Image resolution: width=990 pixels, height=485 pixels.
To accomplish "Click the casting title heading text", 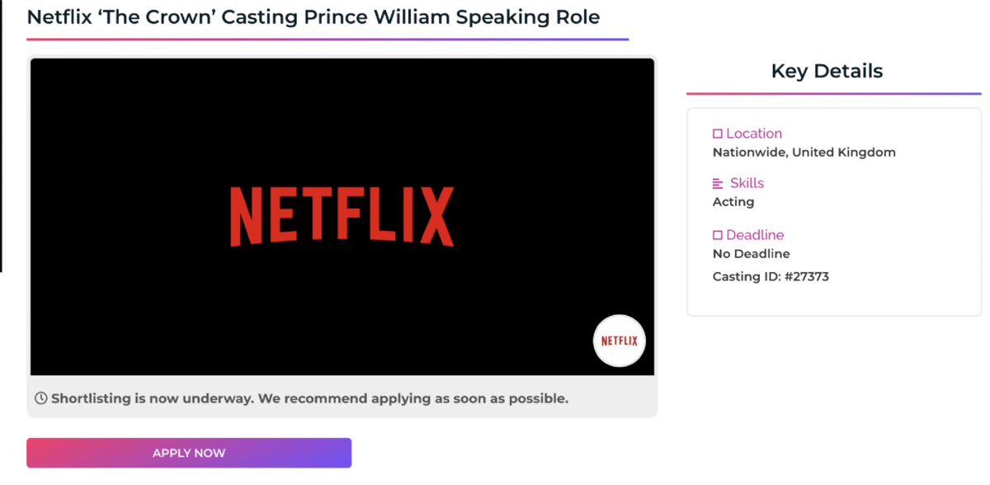I will tap(313, 16).
